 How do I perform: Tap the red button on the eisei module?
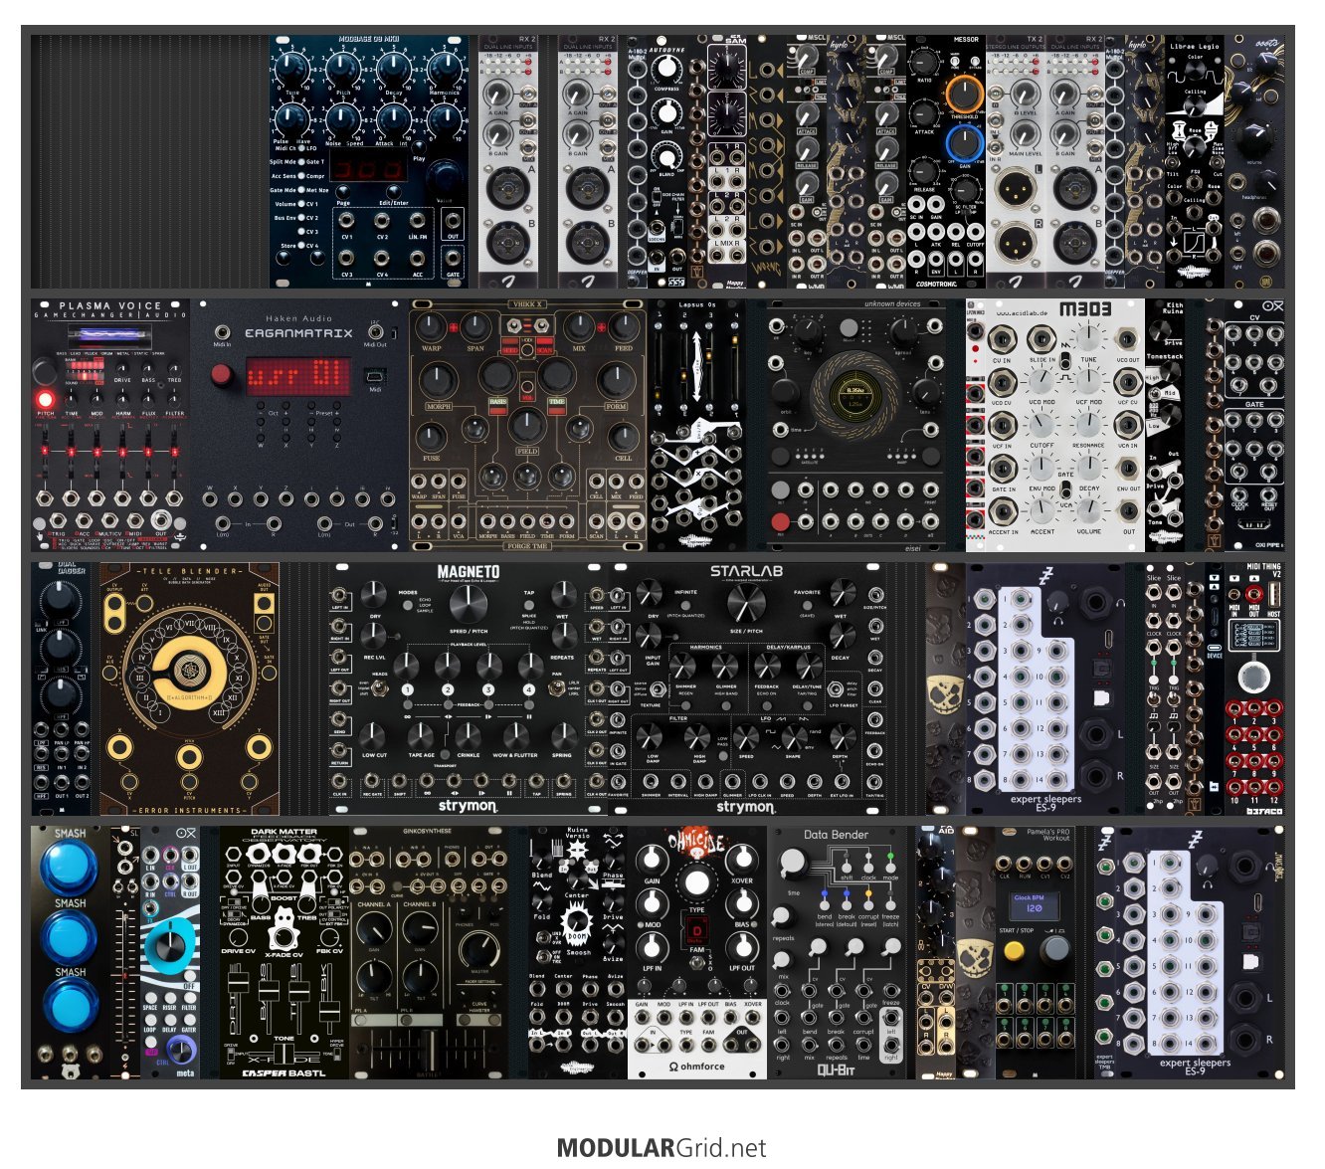781,521
